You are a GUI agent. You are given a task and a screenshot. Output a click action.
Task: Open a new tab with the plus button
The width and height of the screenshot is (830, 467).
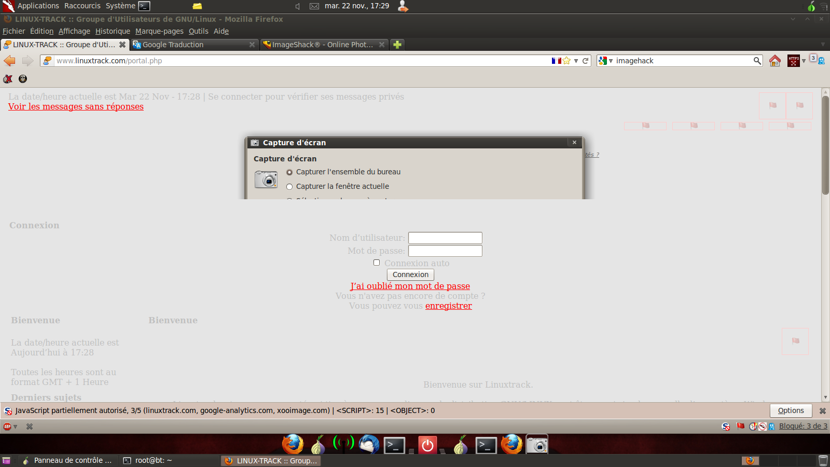click(397, 45)
